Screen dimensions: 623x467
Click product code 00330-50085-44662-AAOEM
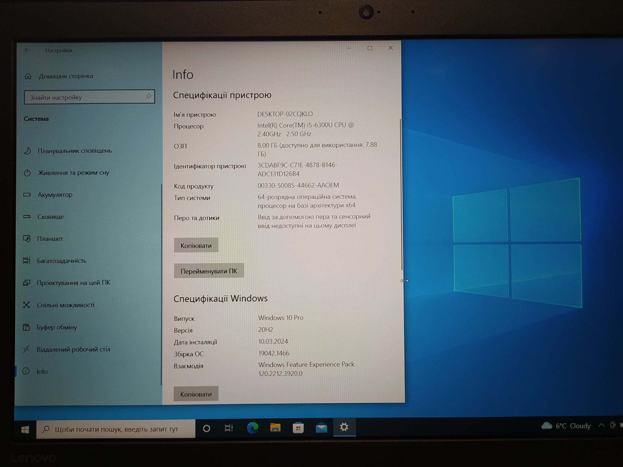click(x=298, y=185)
